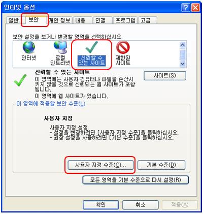Switch to the 보안 tab

(x=34, y=20)
